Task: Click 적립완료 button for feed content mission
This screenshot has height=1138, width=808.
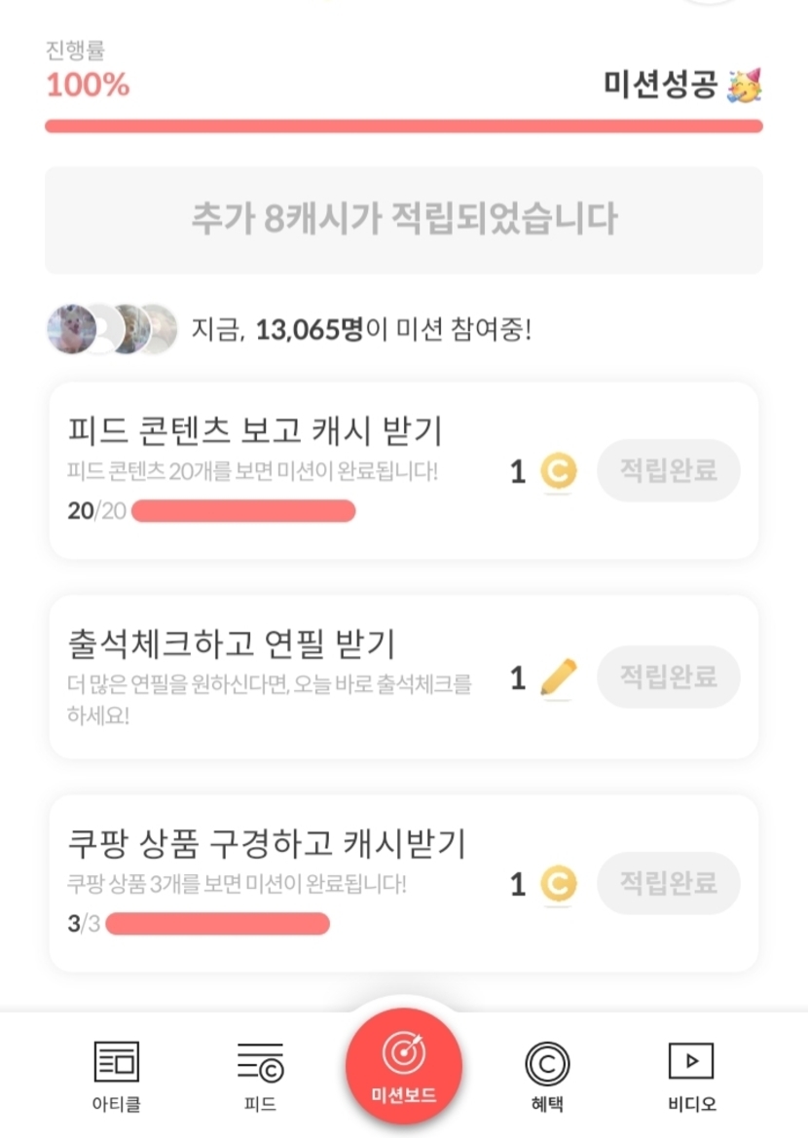Action: (669, 471)
